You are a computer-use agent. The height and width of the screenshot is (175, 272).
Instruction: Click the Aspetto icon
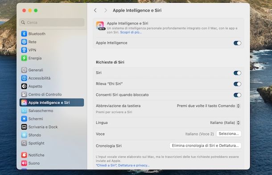[24, 86]
